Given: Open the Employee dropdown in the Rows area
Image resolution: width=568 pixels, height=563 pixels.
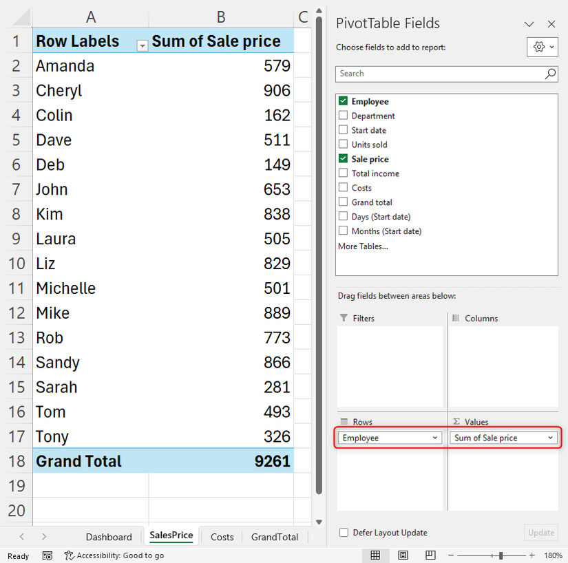Looking at the screenshot, I should click(436, 438).
